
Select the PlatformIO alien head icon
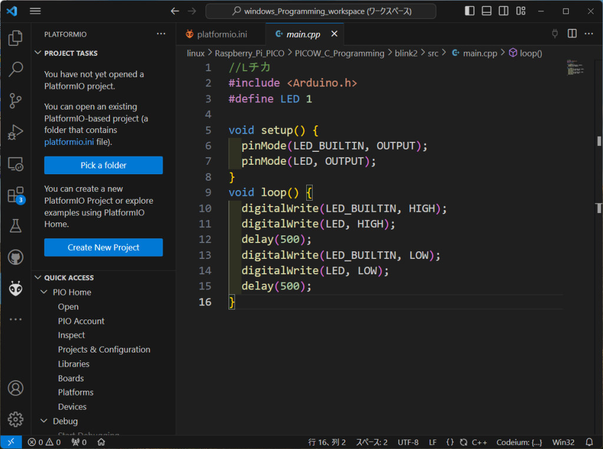click(x=15, y=289)
